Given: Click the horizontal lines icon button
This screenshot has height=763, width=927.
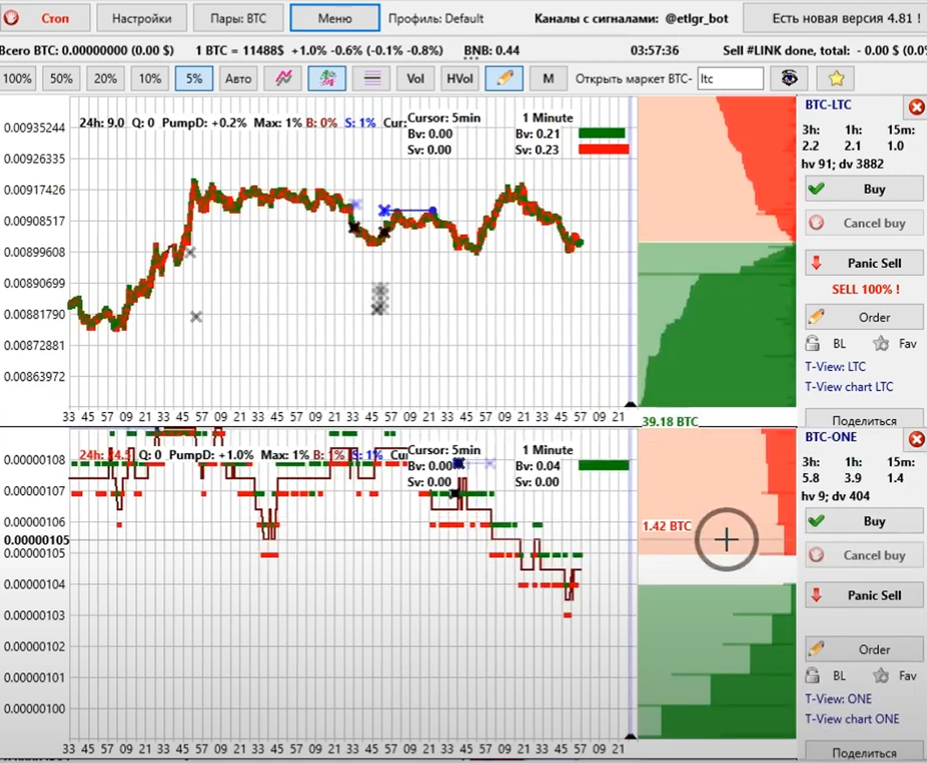Looking at the screenshot, I should [x=372, y=79].
